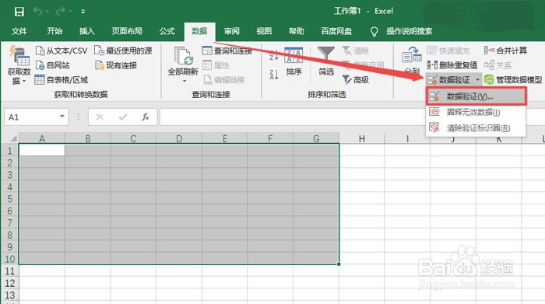Expand the 全部刷新 dropdown arrow
The width and height of the screenshot is (545, 304).
[185, 81]
